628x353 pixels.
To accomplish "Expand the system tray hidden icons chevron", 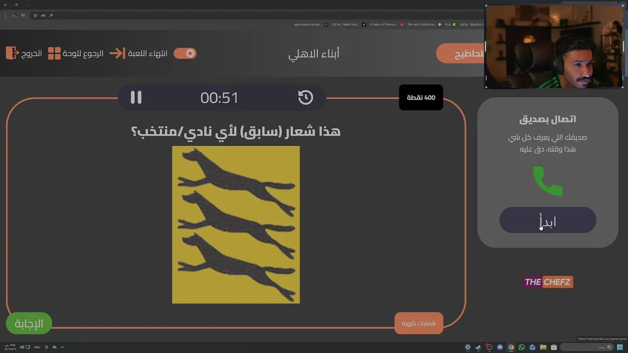I will pos(62,347).
